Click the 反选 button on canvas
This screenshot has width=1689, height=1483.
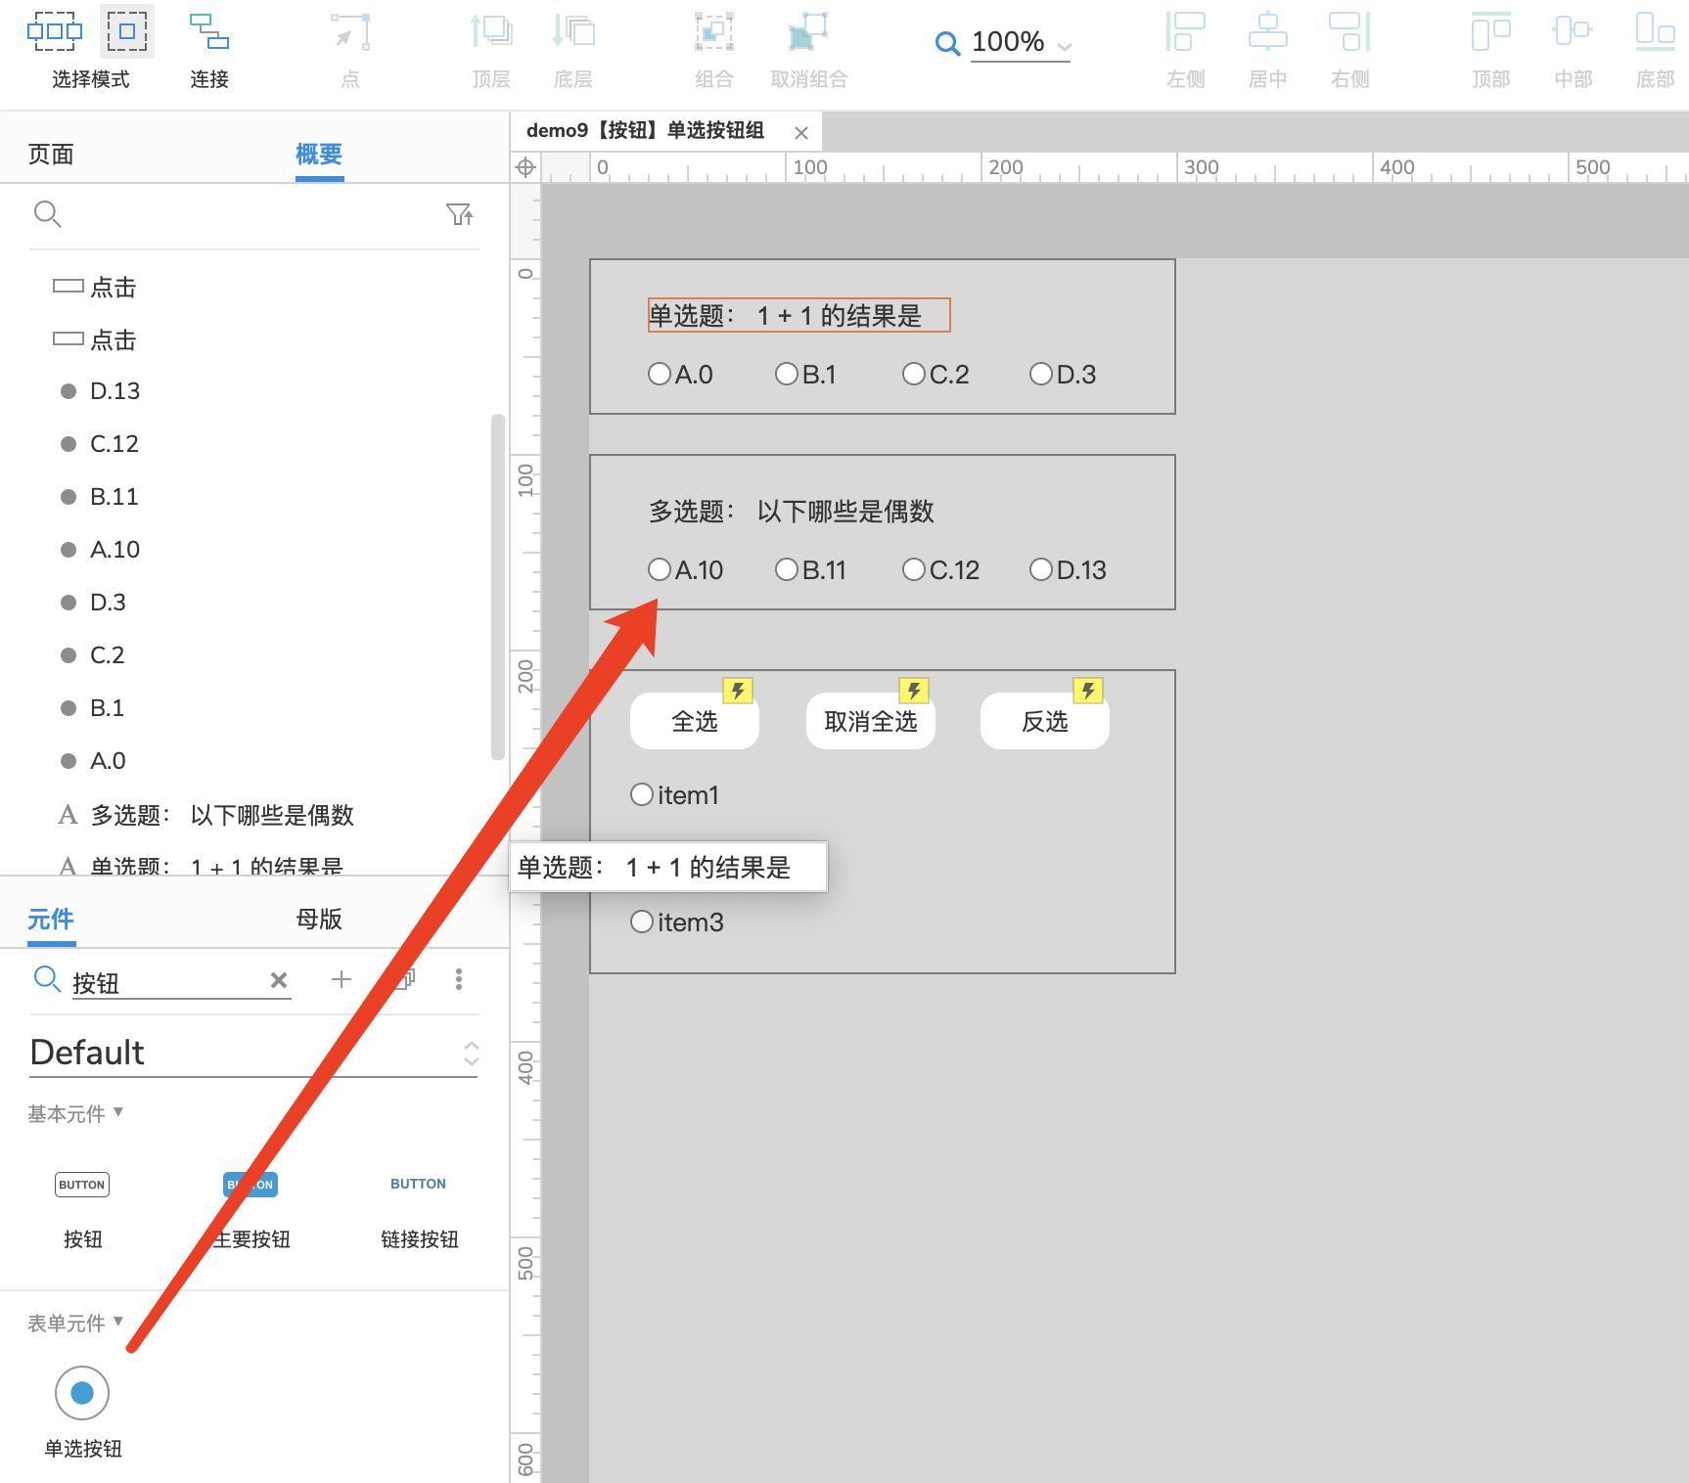point(1045,721)
